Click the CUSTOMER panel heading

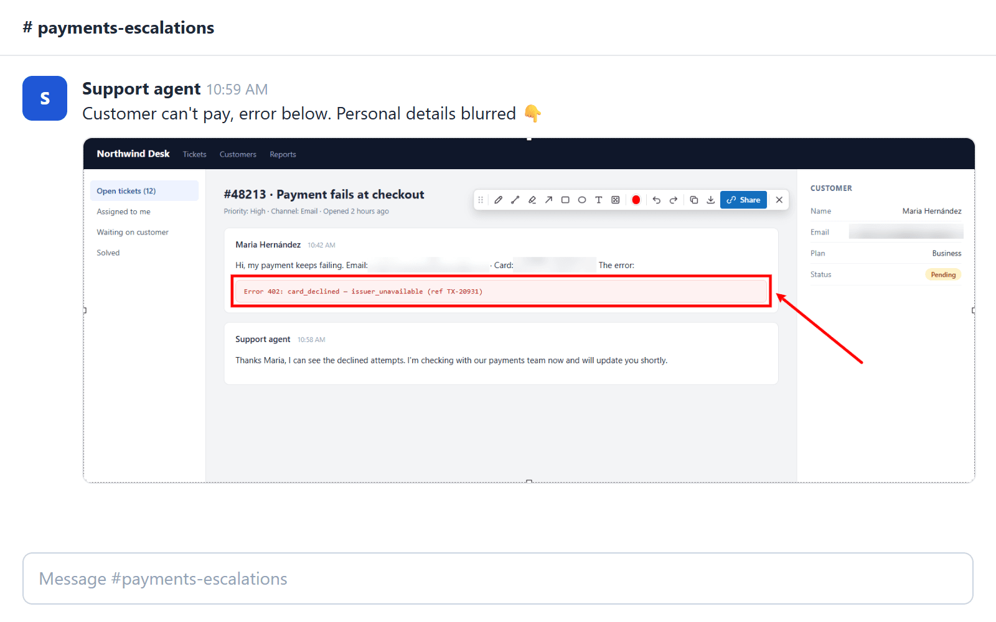coord(831,188)
